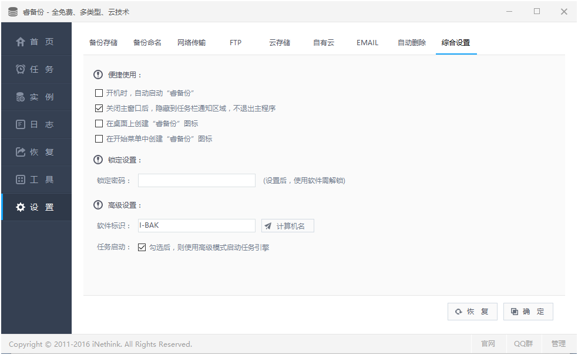Image resolution: width=578 pixels, height=355 pixels.
Task: Open the 官网 official website link
Action: [488, 344]
